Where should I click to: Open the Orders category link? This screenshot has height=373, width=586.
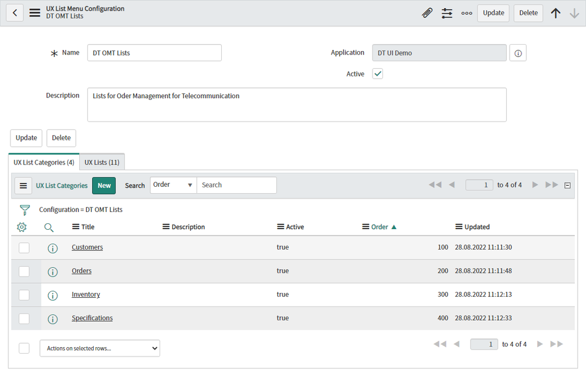click(82, 271)
